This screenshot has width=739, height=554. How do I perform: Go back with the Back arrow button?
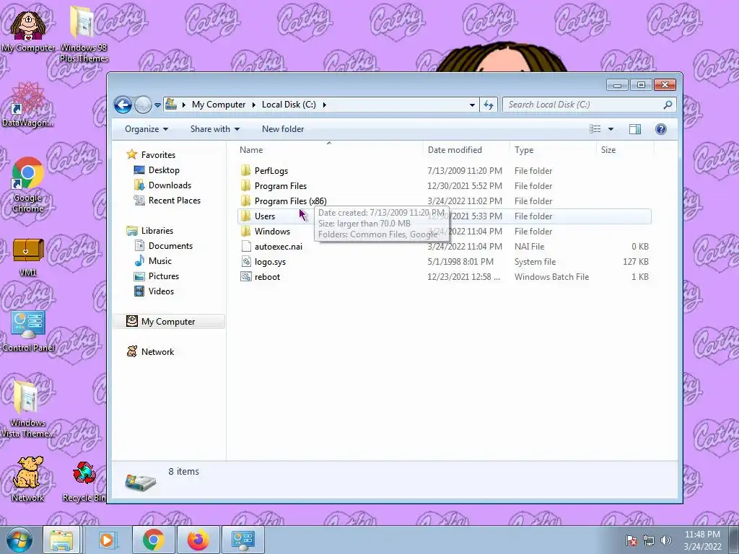click(123, 105)
